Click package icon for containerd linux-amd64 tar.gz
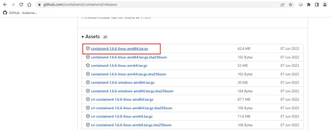Screen dimensions: 332x130 point(88,48)
